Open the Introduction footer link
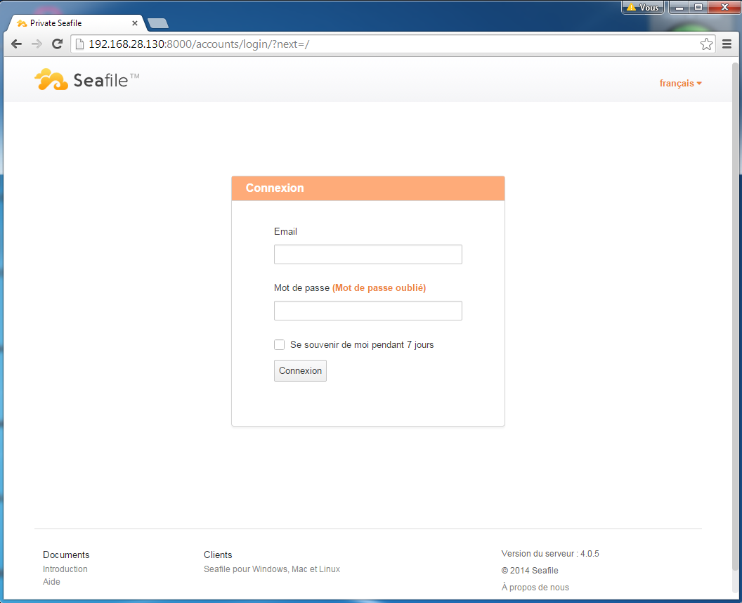This screenshot has width=742, height=603. 65,569
